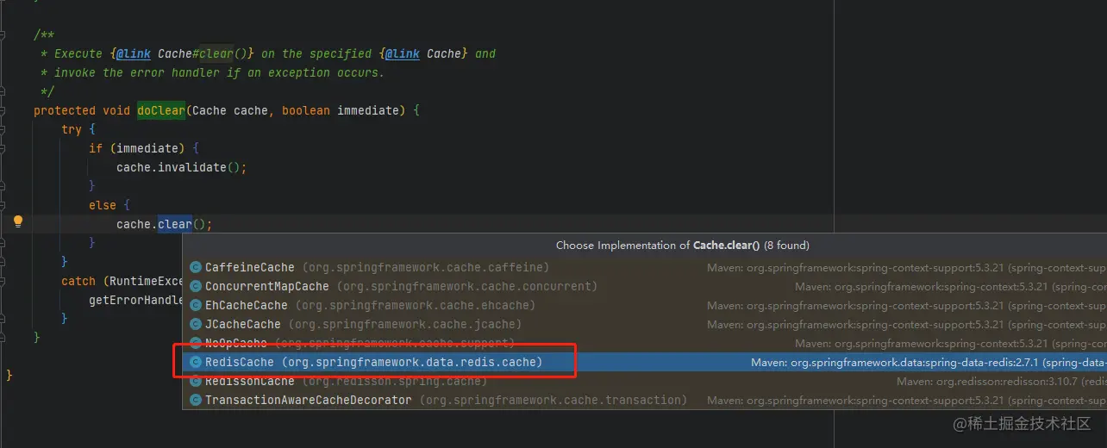Pick the NoOpCache implementation
The height and width of the screenshot is (448, 1107).
645,344
